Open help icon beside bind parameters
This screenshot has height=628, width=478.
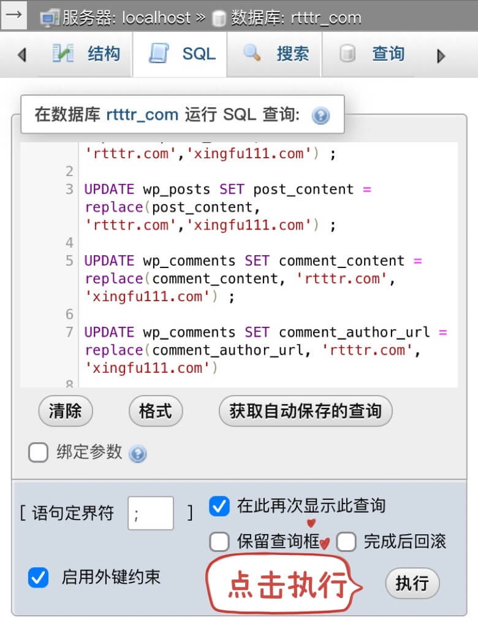coord(138,454)
